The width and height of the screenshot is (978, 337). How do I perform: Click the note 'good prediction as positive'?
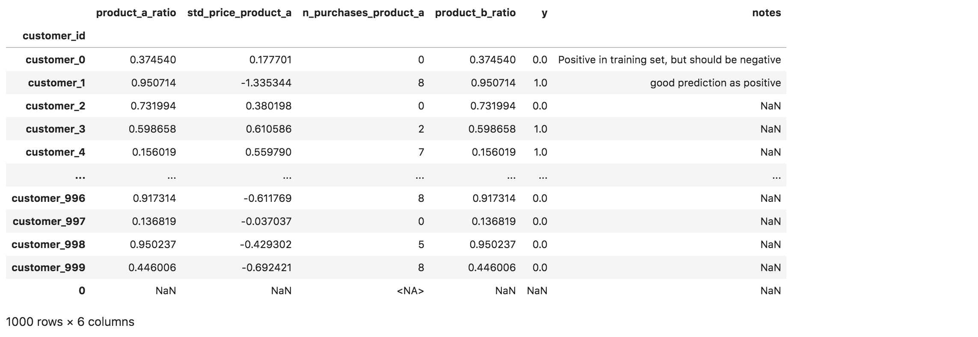click(715, 83)
